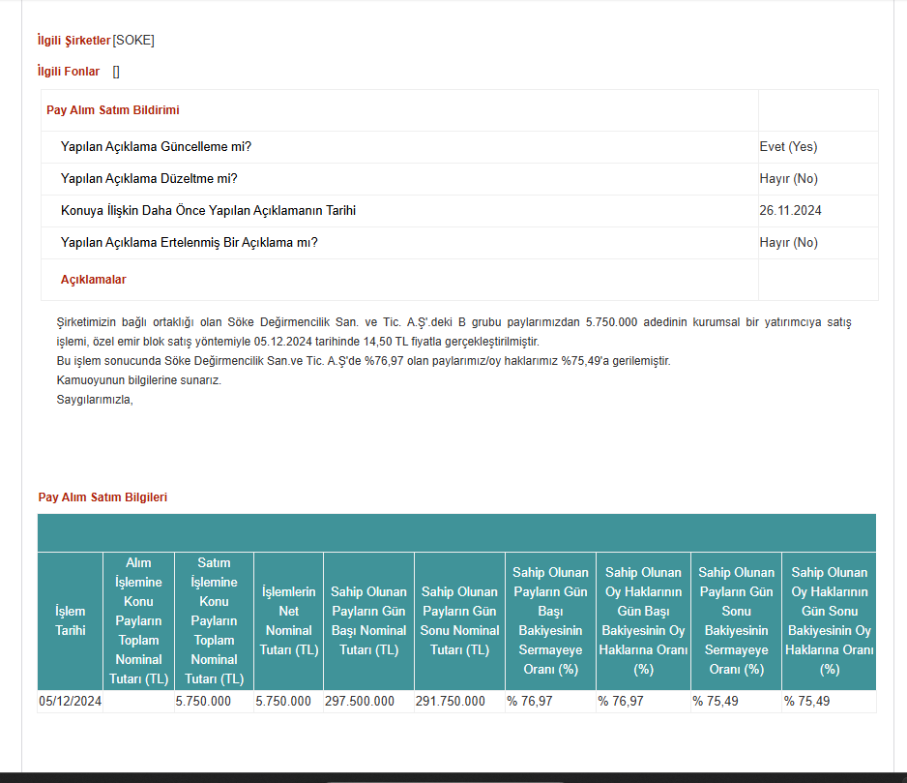Click 'Oy Haklarının Gün Sonu Bakiyesinin' header
Viewport: 907px width, 783px height.
[x=829, y=620]
